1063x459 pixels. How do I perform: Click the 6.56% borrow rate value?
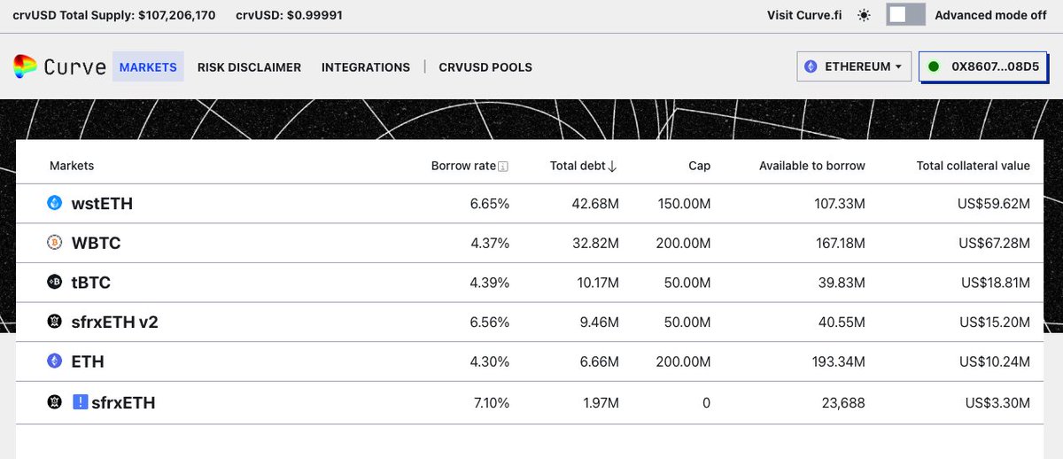pyautogui.click(x=490, y=323)
